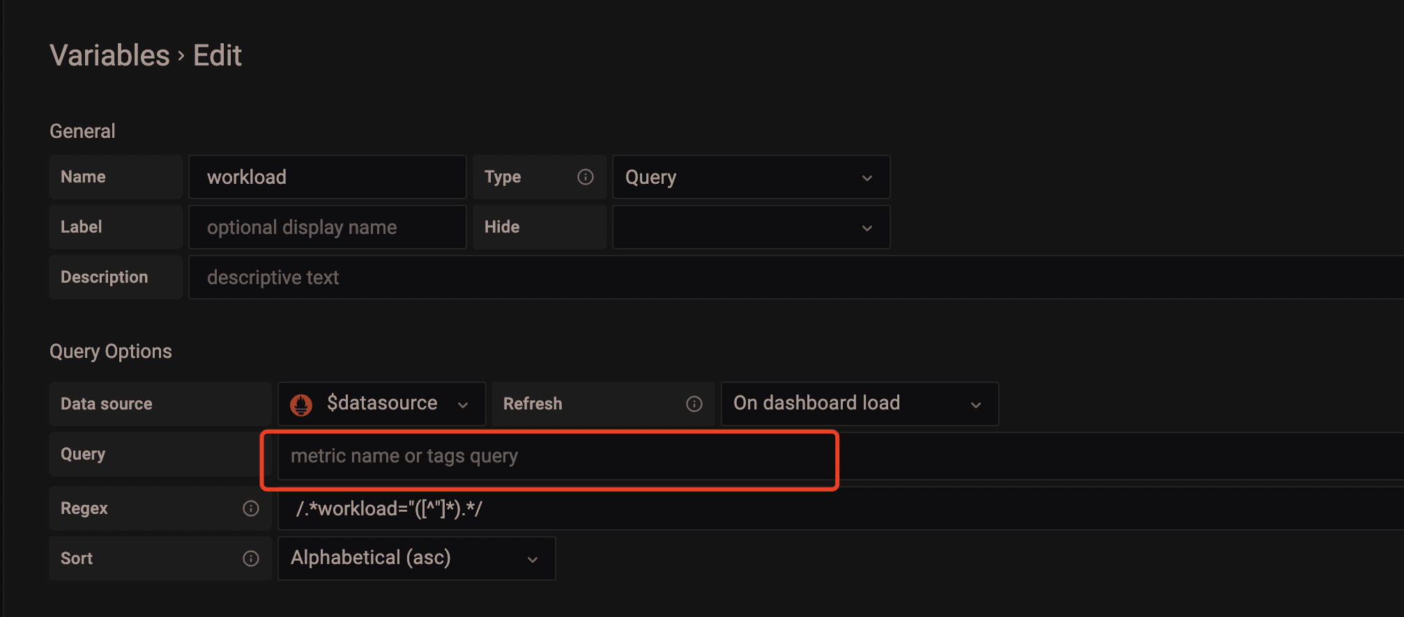1404x617 pixels.
Task: Select the Query Options section header
Action: click(x=111, y=351)
